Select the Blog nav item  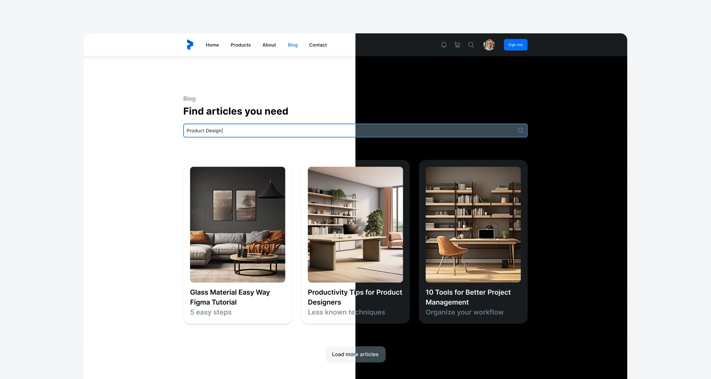pos(293,45)
